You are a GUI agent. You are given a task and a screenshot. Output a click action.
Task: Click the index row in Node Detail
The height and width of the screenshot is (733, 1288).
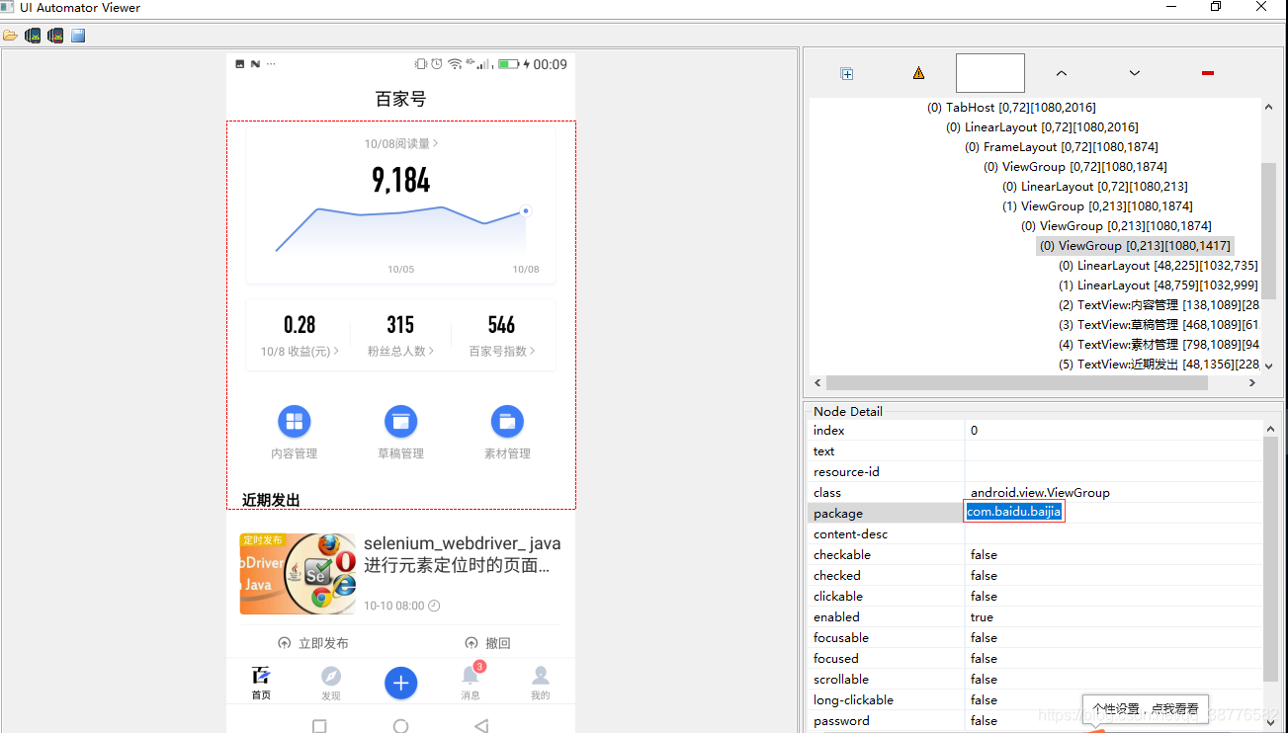[1035, 430]
